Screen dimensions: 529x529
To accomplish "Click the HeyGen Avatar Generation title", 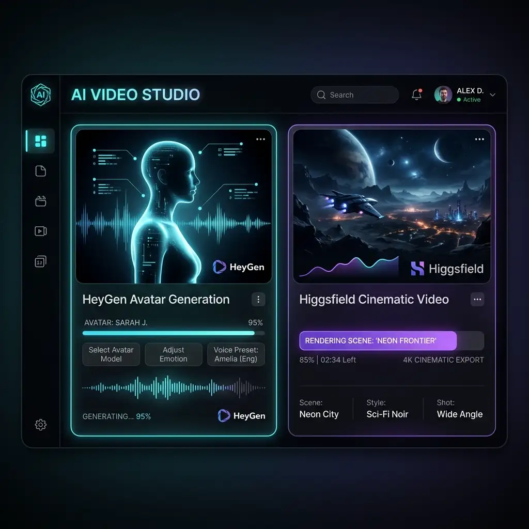I will pos(156,299).
